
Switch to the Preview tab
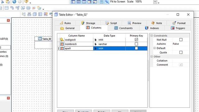(x=134, y=23)
